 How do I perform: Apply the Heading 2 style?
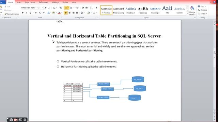pos(143,10)
